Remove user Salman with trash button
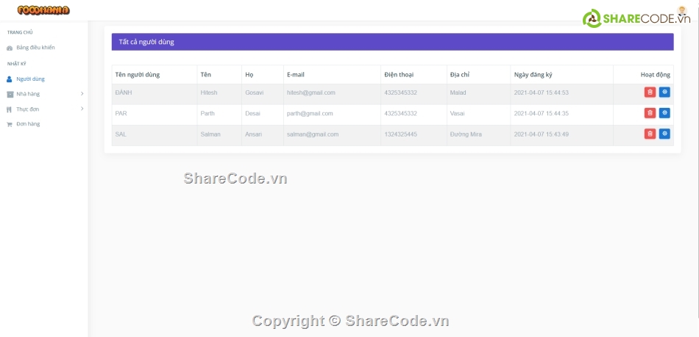The image size is (699, 337). click(x=650, y=134)
